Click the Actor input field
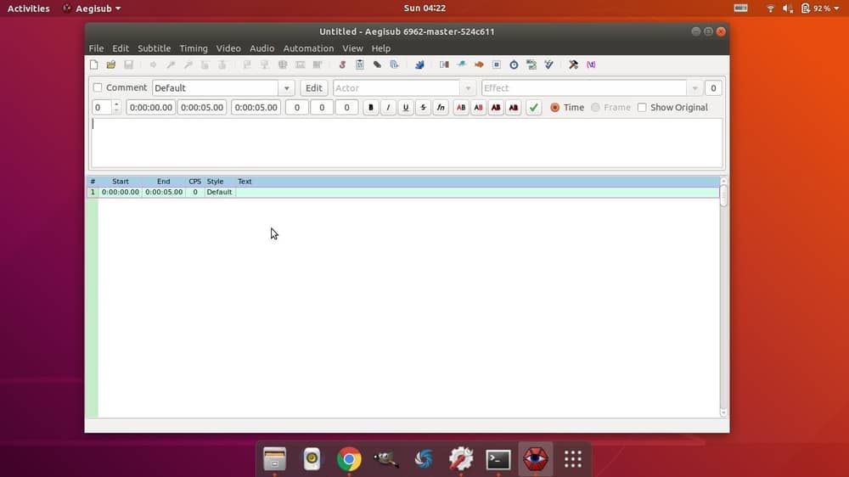Screen dimensions: 849x477 coord(396,87)
